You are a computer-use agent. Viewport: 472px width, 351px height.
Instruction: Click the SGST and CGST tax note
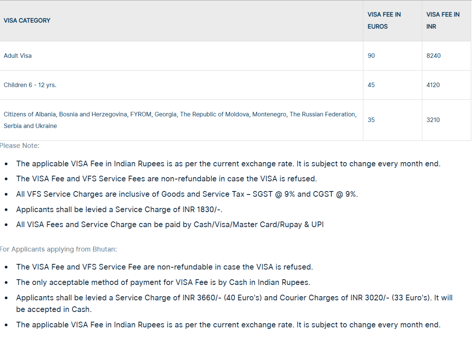click(187, 194)
